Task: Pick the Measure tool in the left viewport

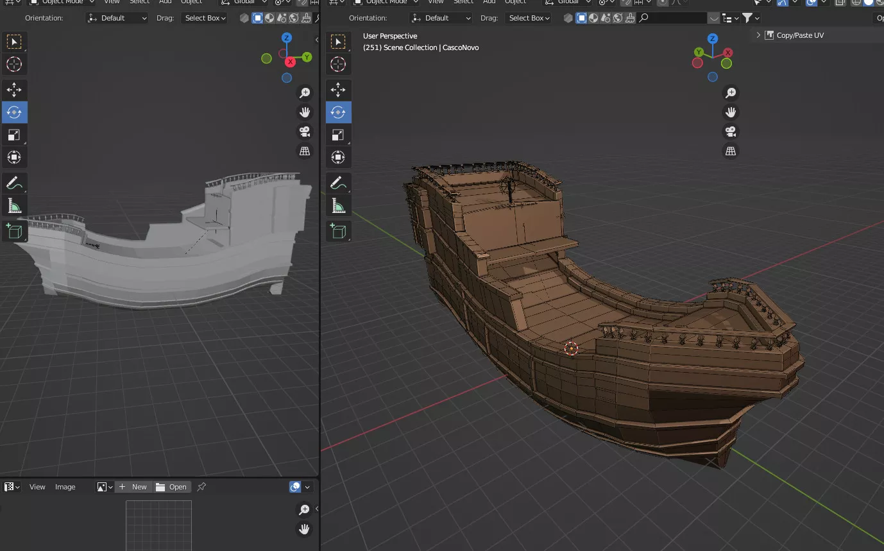Action: (14, 206)
